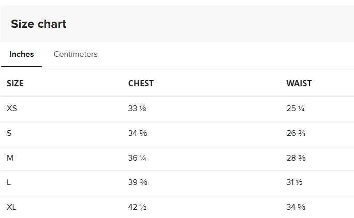This screenshot has height=218, width=354.
Task: Click M chest value 36 ¼
Action: [137, 158]
